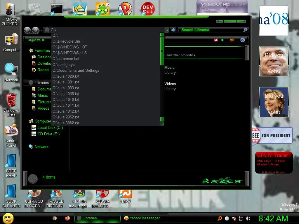Open the Organize menu

tap(36, 40)
